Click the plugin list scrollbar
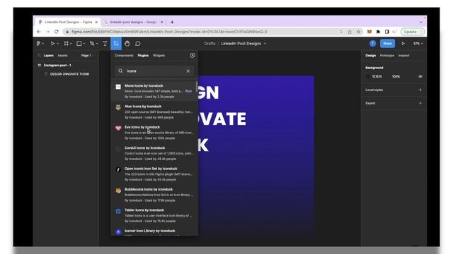This screenshot has width=453, height=254. (x=197, y=87)
